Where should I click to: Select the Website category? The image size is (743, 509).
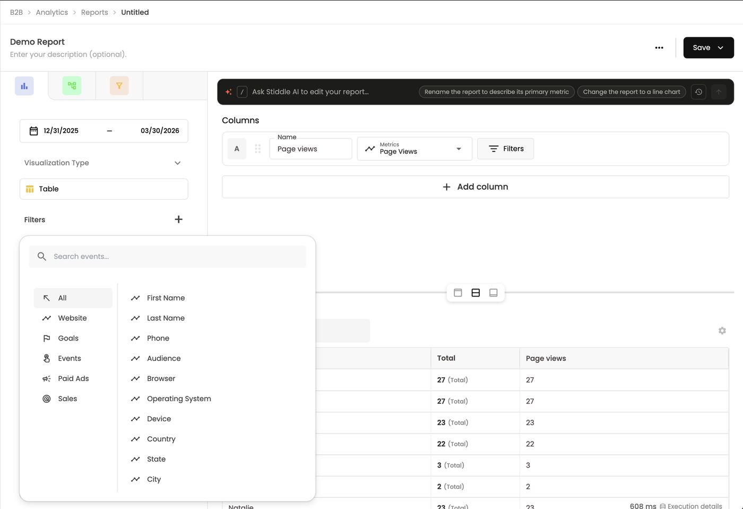pos(73,318)
